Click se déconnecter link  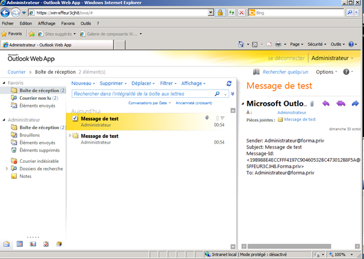[x=286, y=58]
